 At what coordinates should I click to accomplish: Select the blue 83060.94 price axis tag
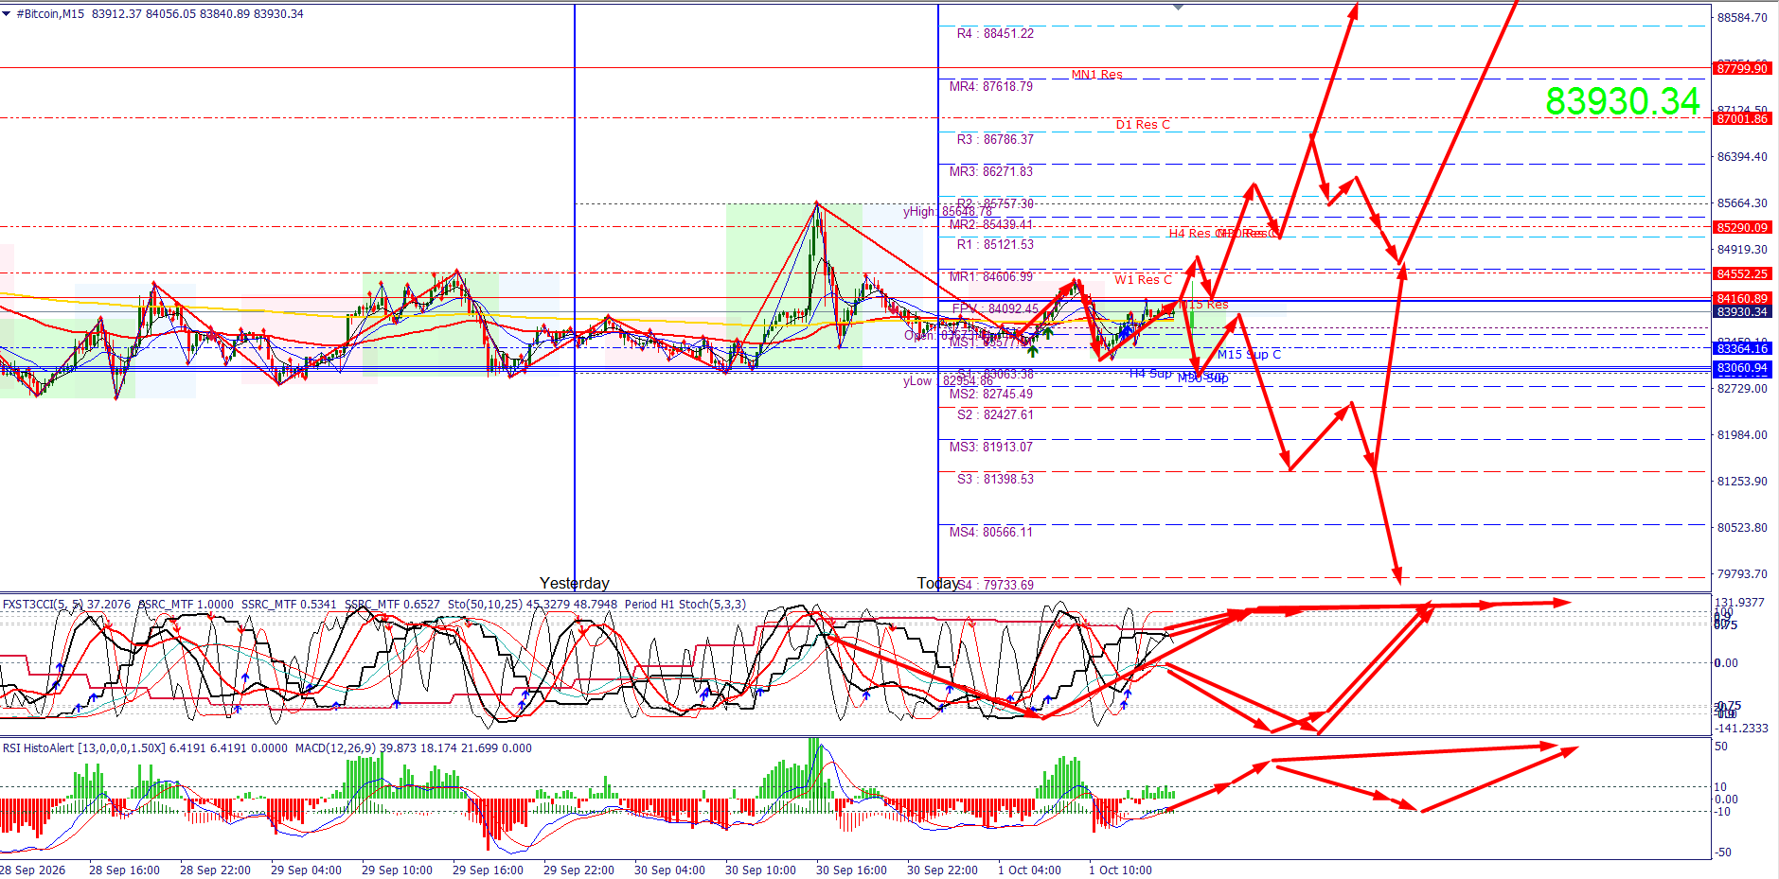coord(1742,368)
